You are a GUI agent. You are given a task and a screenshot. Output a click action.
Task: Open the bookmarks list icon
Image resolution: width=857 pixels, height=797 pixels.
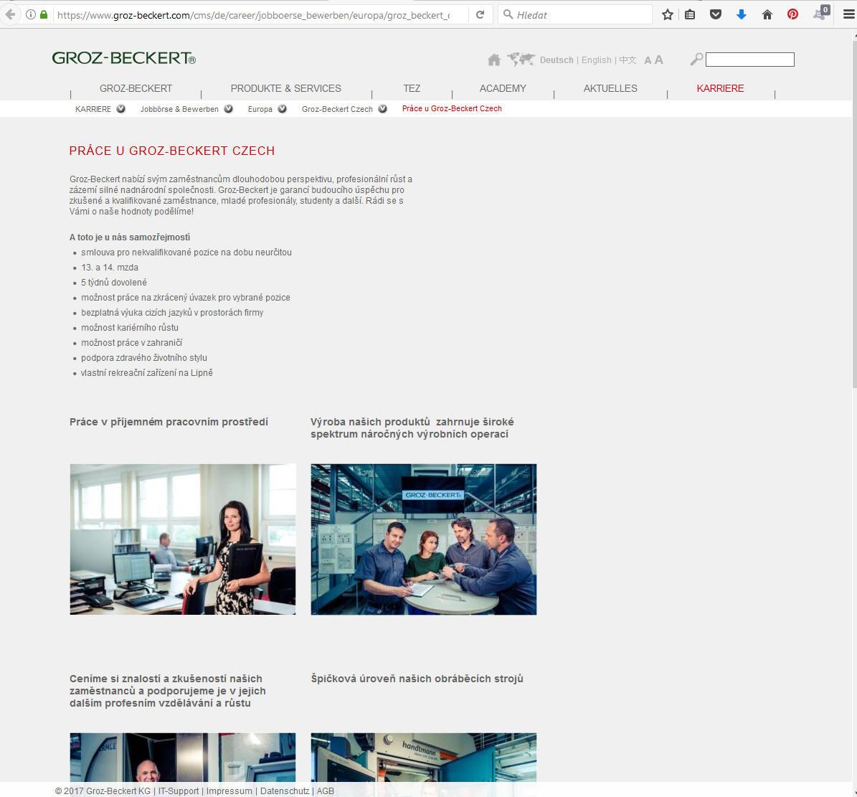point(691,15)
